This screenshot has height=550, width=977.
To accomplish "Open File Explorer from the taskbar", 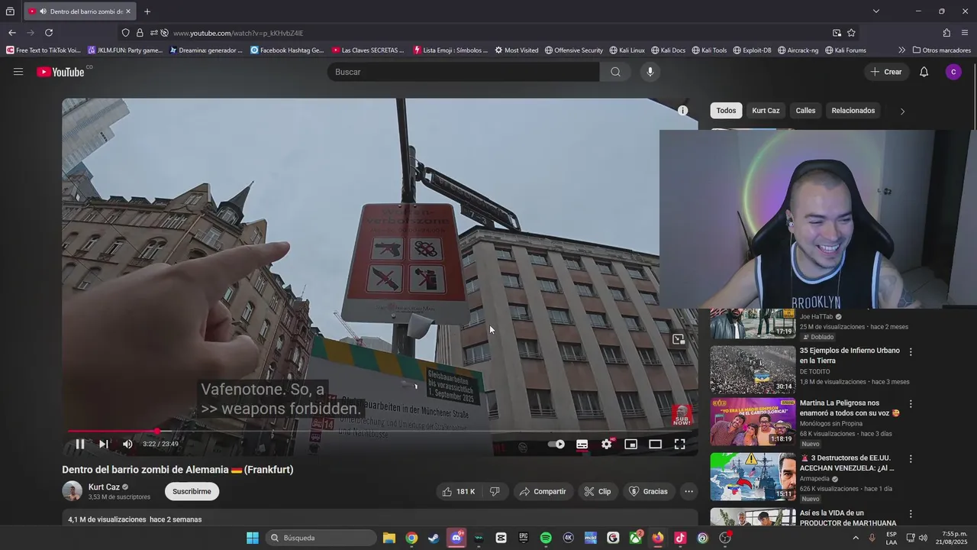I will (389, 538).
